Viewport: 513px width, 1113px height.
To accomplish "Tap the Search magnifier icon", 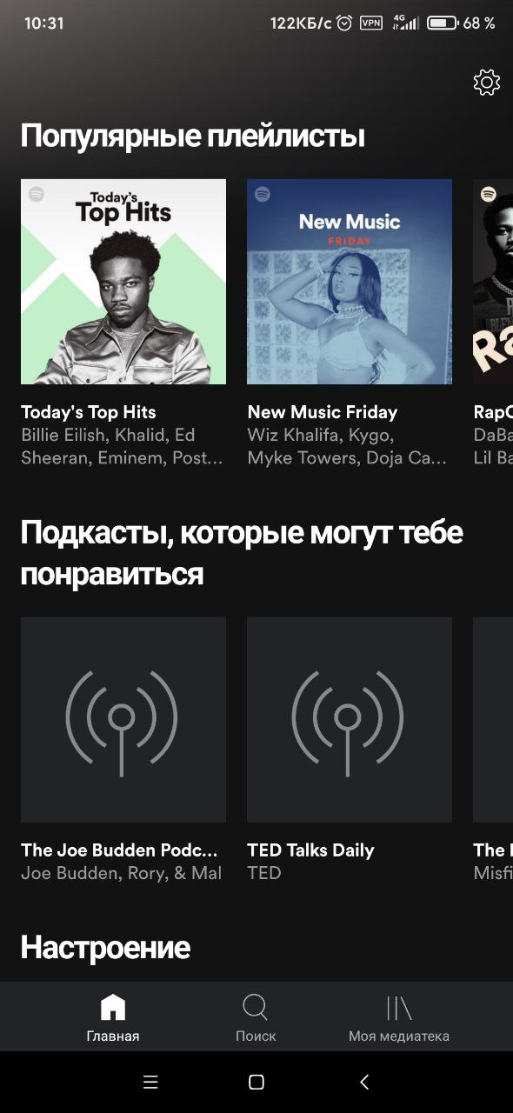I will click(x=256, y=1008).
